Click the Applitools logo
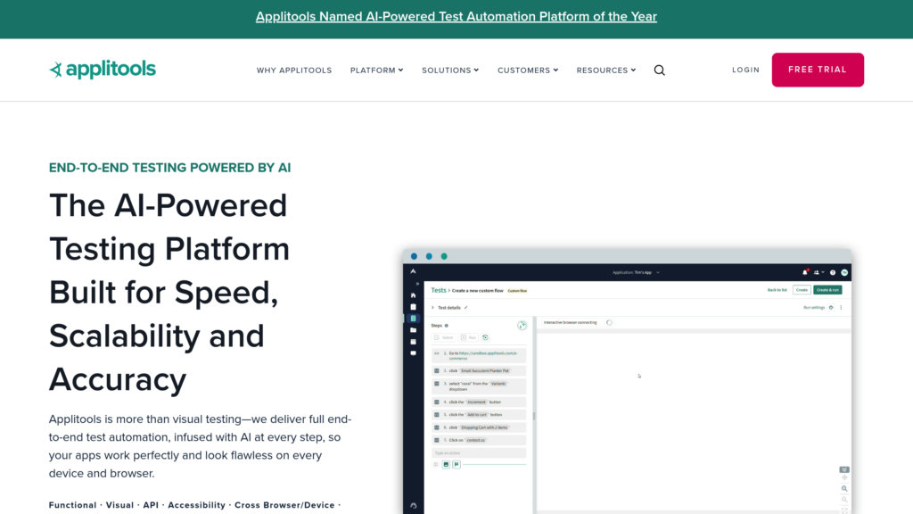Image resolution: width=913 pixels, height=514 pixels. (x=103, y=70)
